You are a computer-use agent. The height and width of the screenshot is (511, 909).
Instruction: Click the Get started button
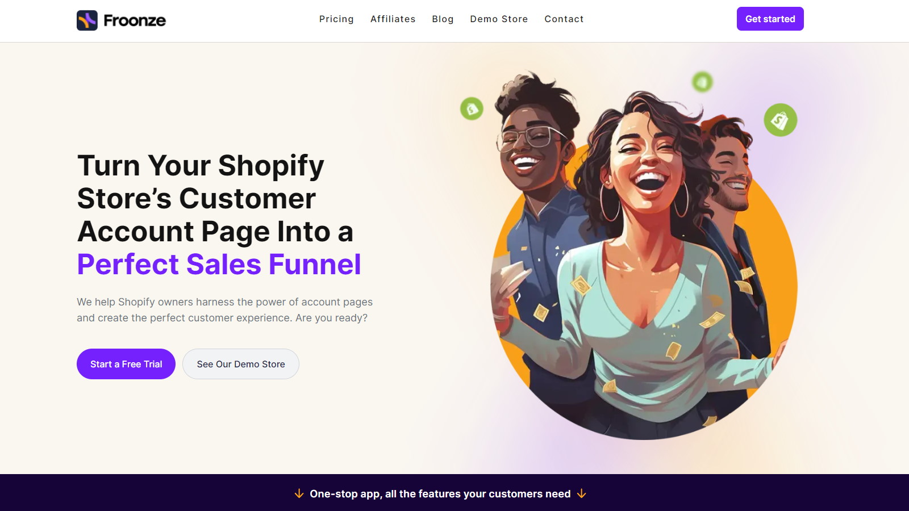click(x=770, y=19)
